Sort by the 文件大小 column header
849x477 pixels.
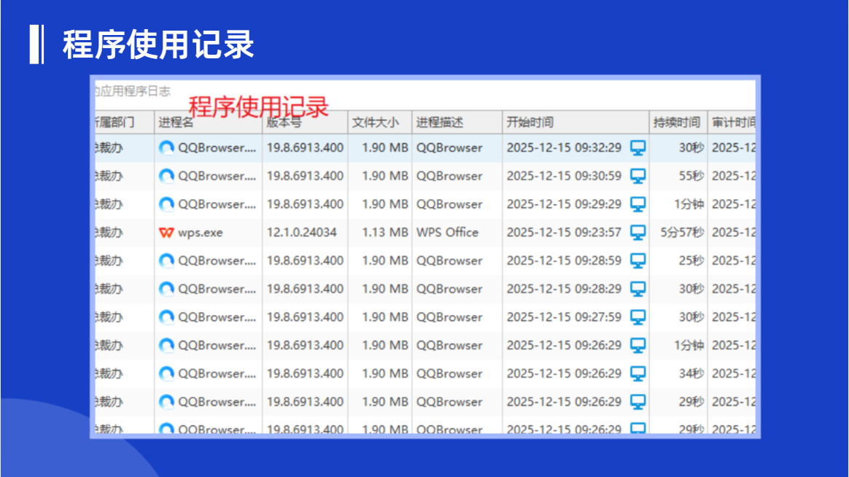click(380, 123)
